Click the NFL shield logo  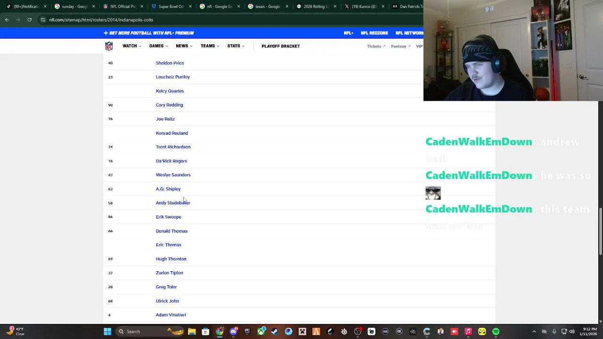tap(109, 46)
